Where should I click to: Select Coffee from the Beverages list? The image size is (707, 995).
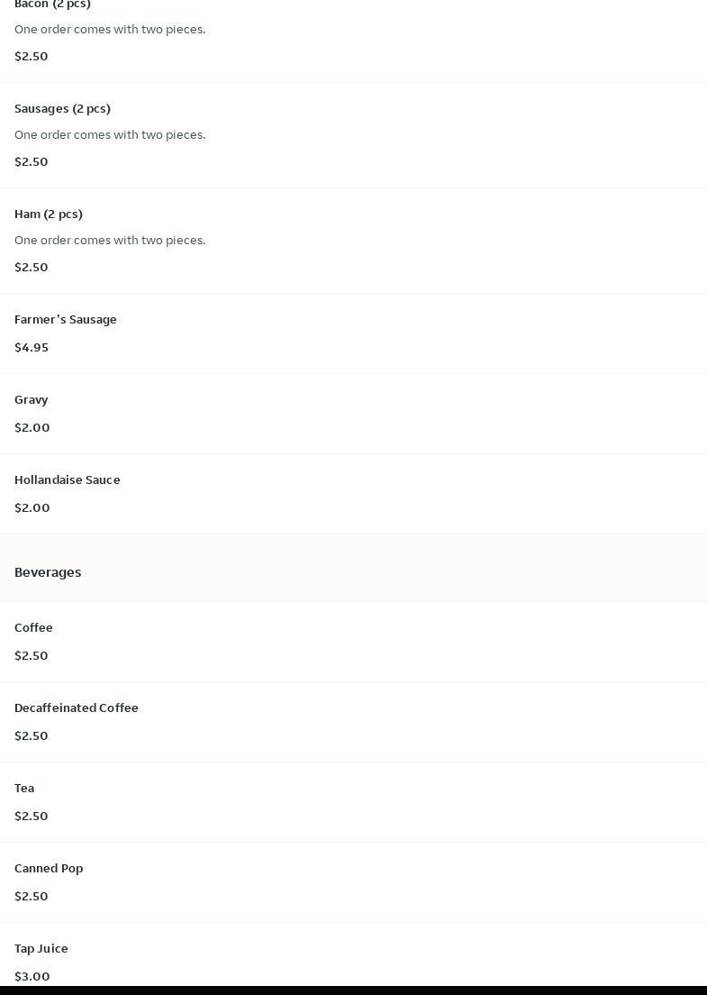[33, 628]
